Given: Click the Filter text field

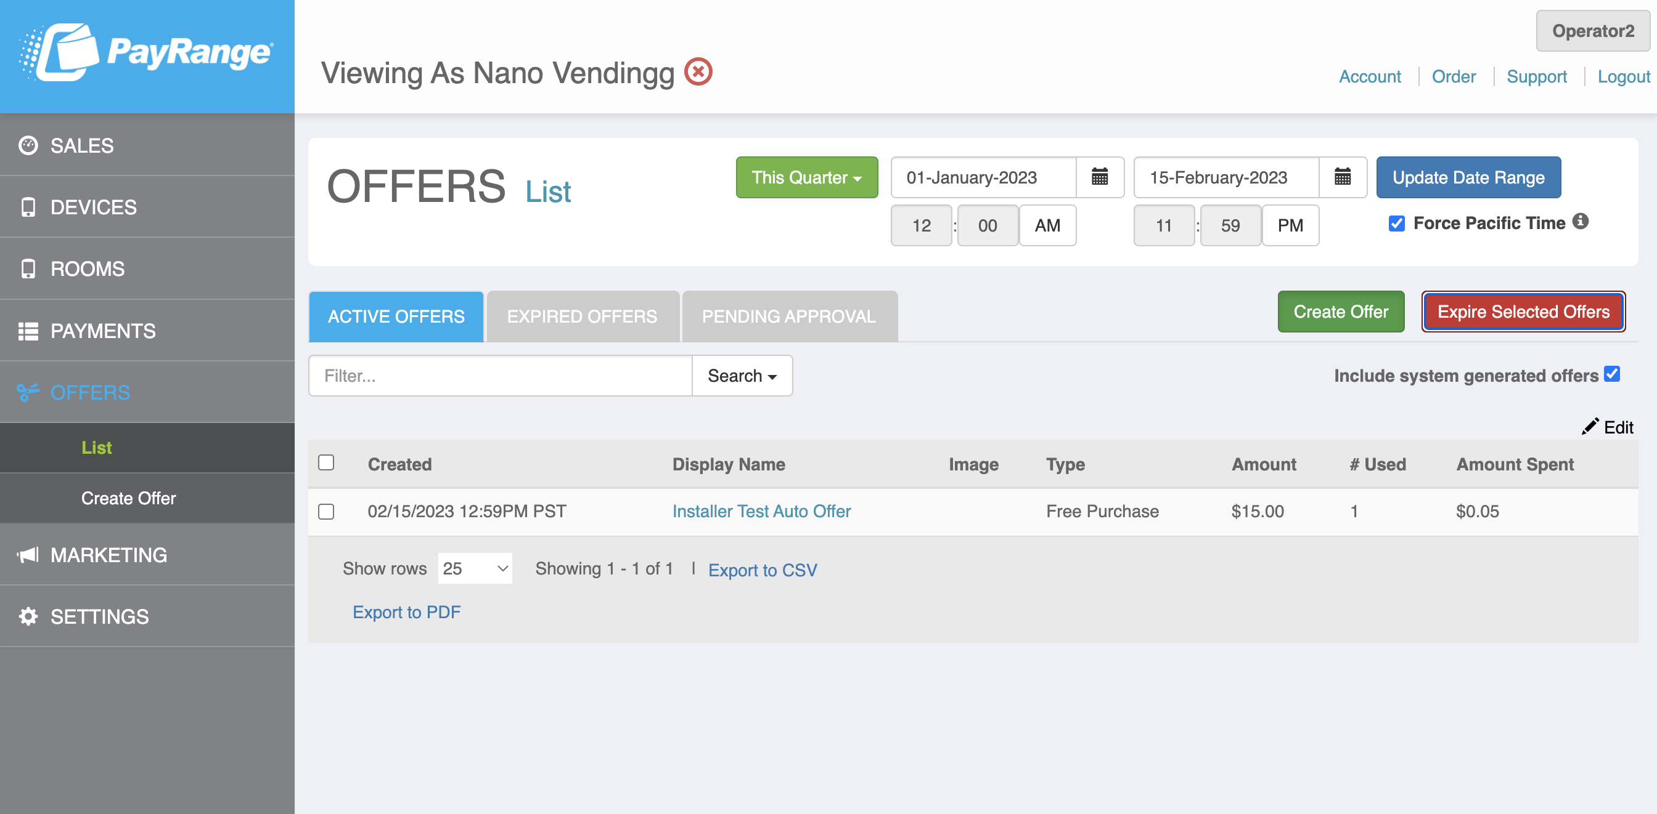Looking at the screenshot, I should click(501, 376).
